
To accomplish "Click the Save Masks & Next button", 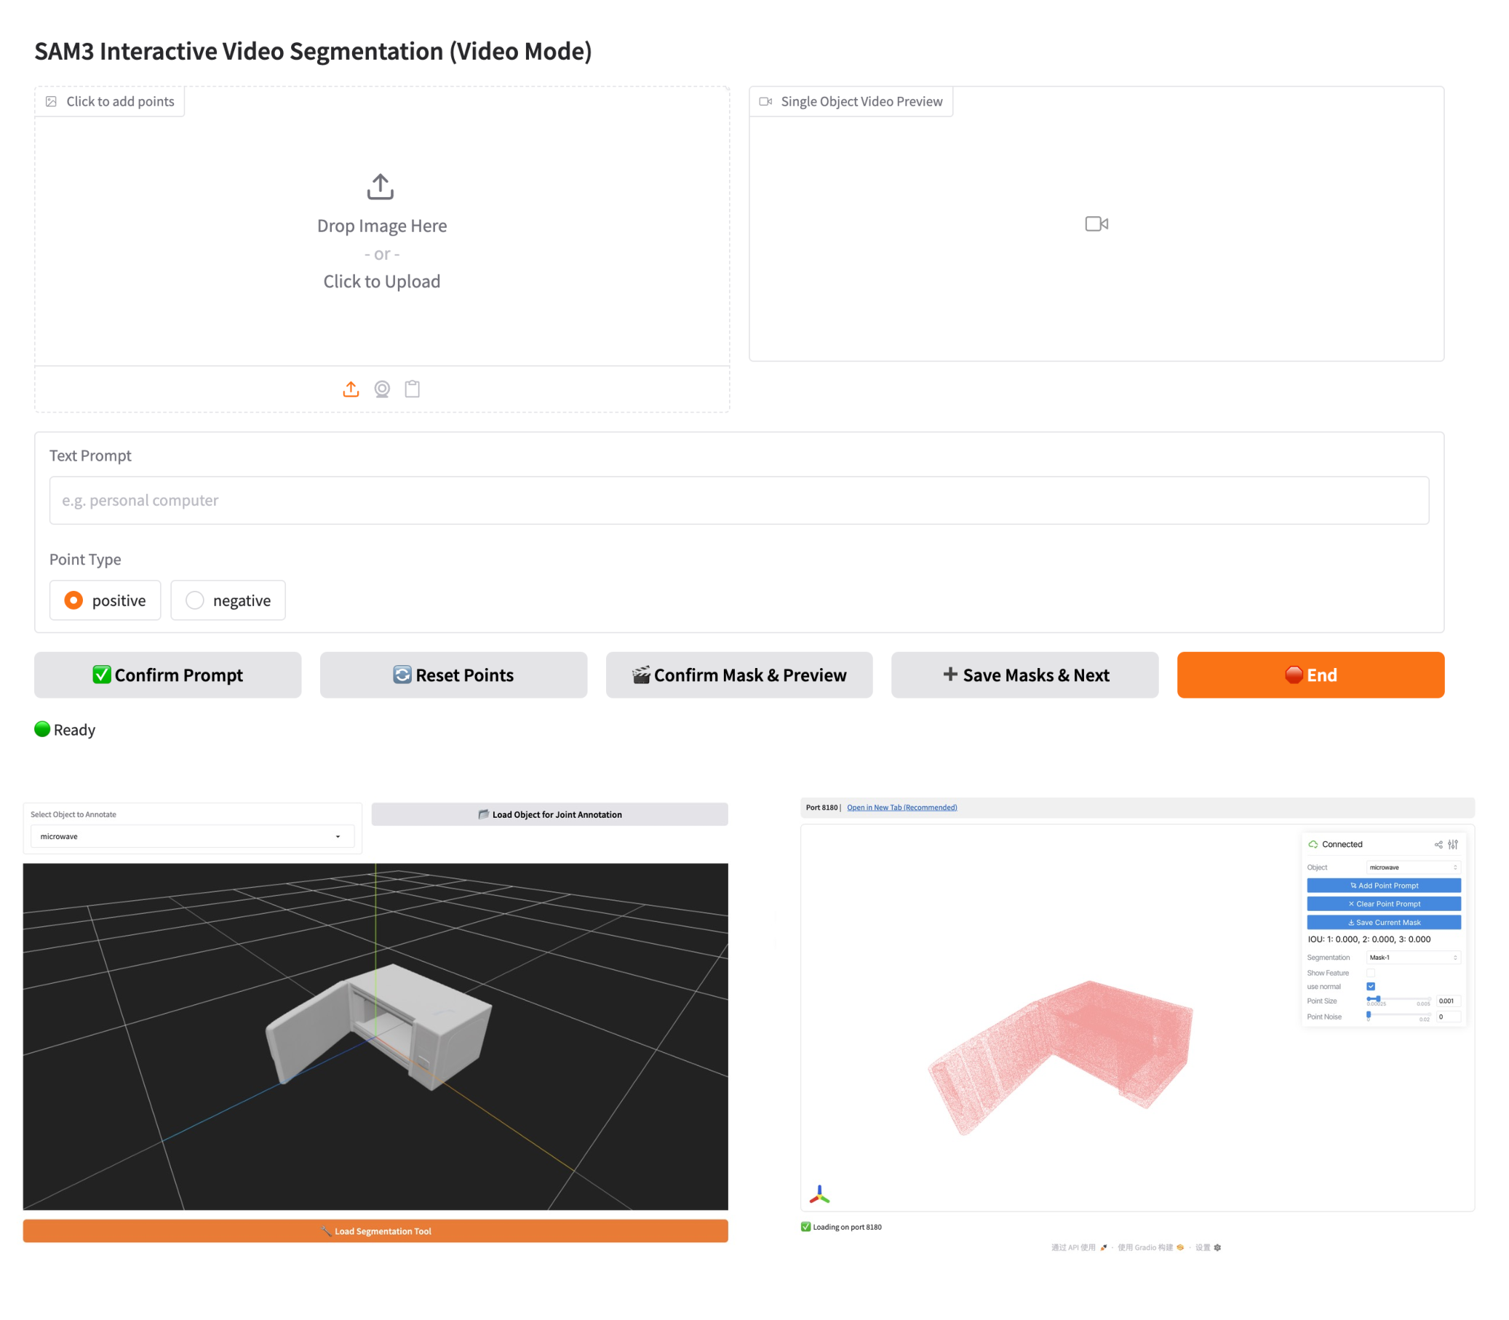I will click(x=1024, y=675).
